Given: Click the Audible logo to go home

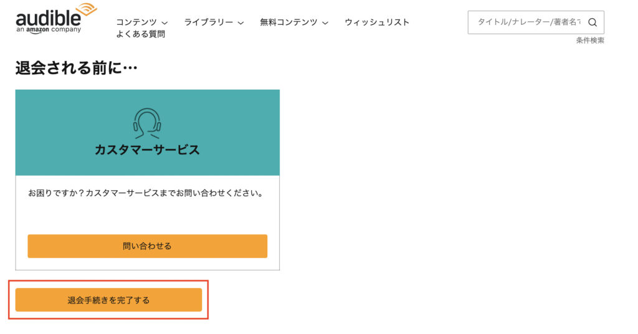Looking at the screenshot, I should [x=56, y=18].
